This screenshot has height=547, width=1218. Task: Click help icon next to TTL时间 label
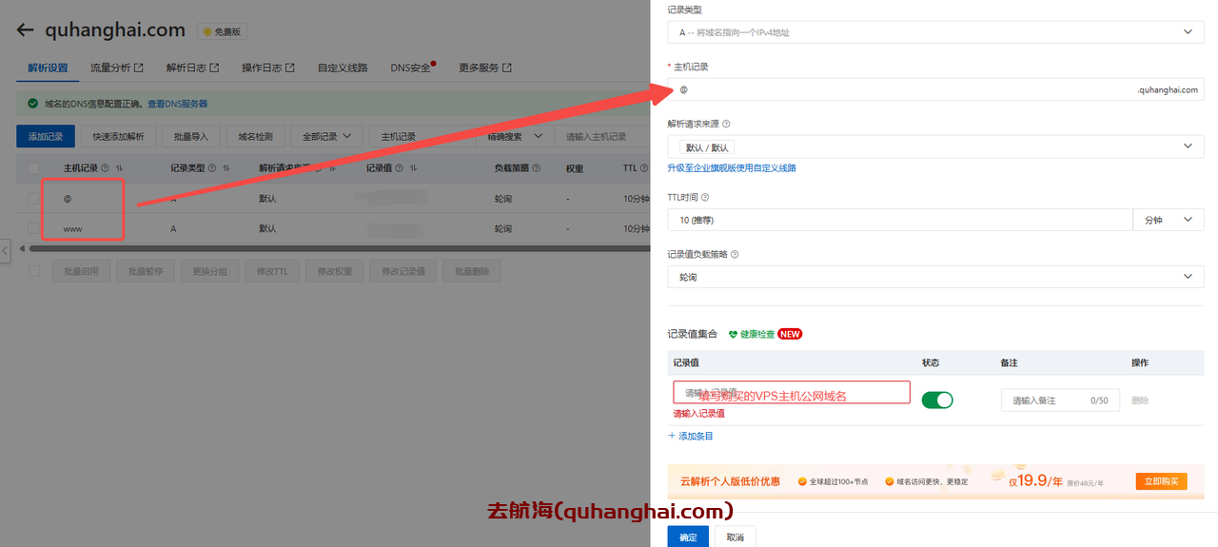(x=705, y=198)
